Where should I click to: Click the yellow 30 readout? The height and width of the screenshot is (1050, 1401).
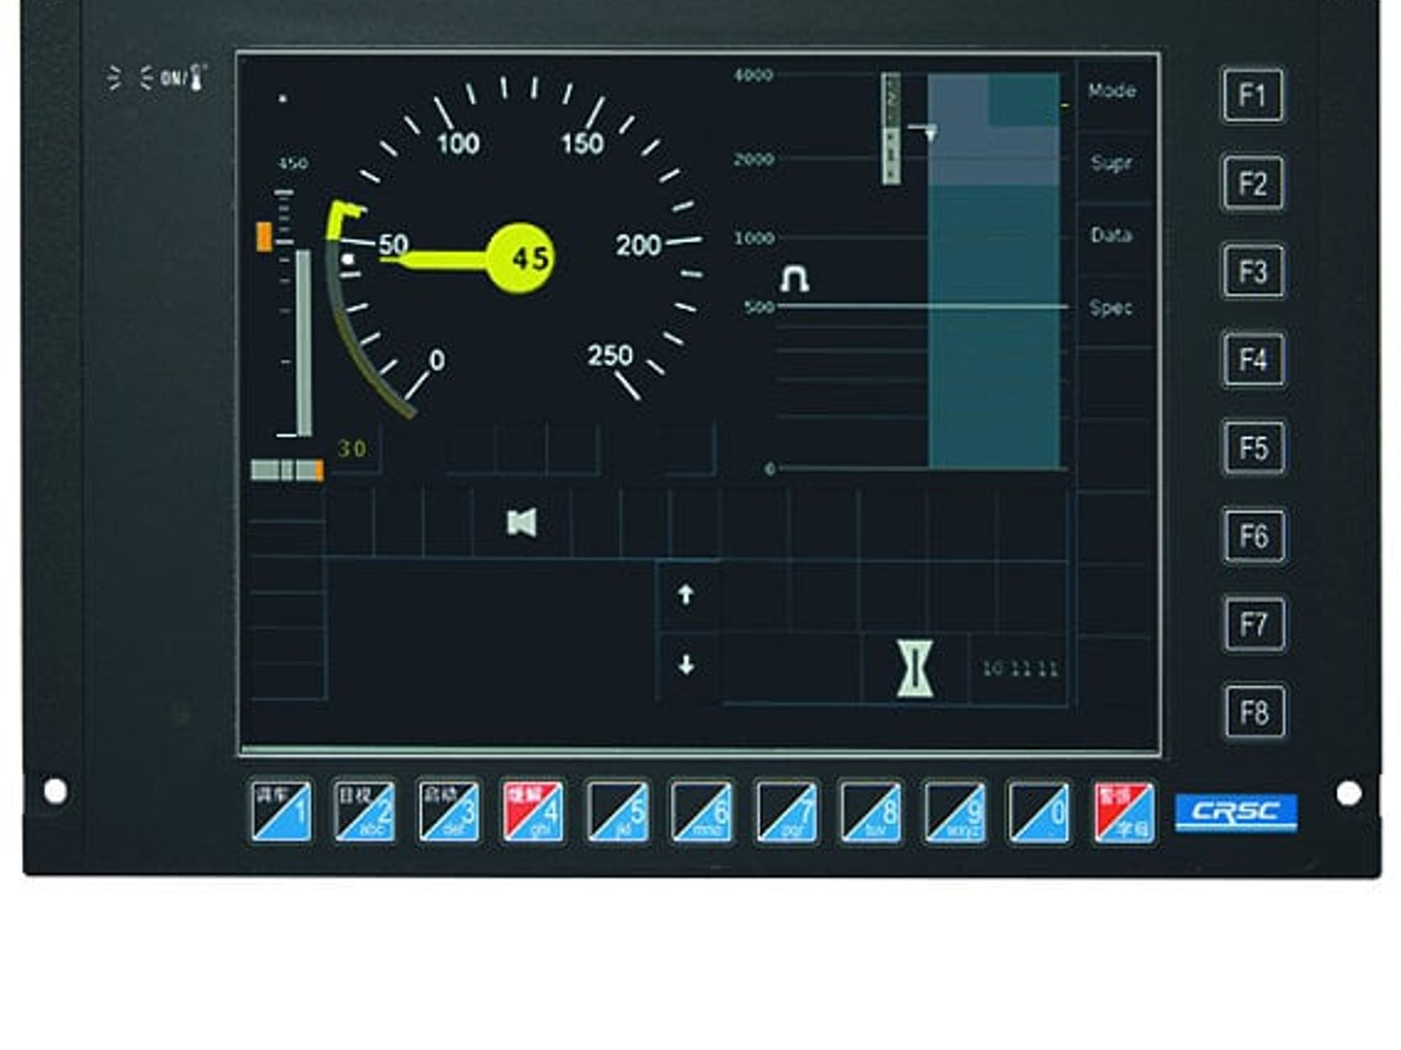[x=352, y=449]
